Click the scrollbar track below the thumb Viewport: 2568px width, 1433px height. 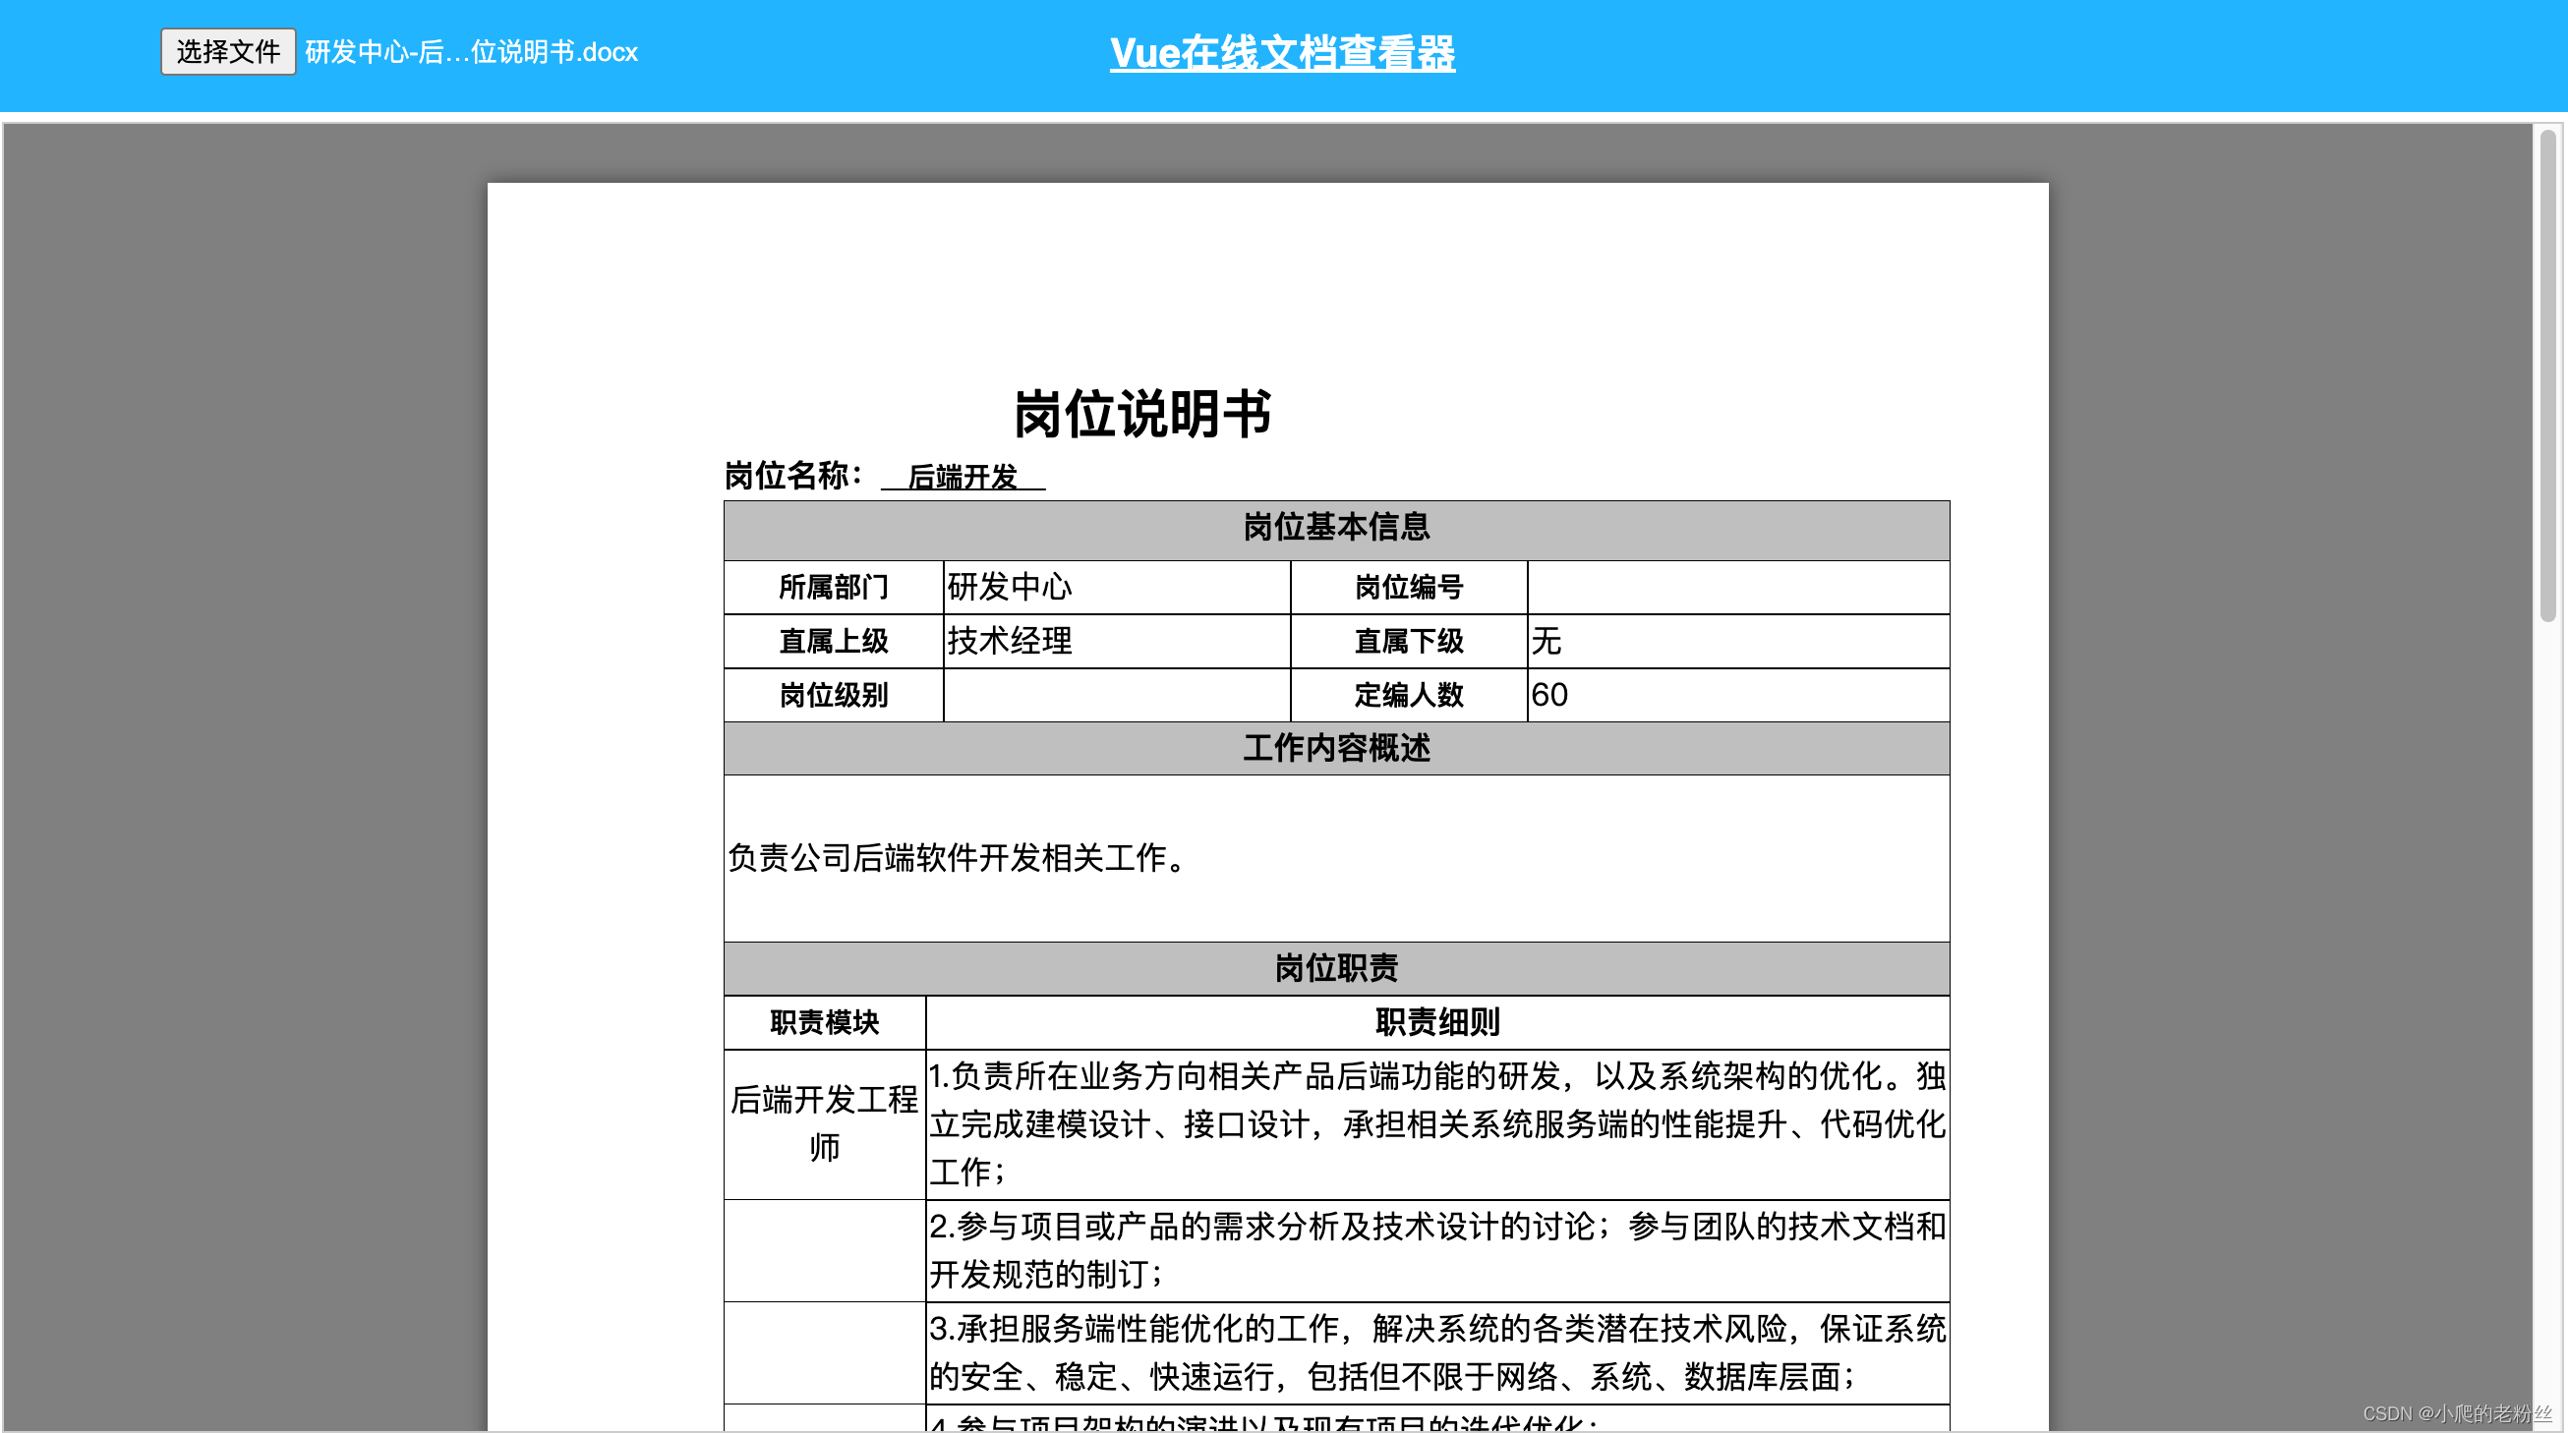coord(2547,997)
